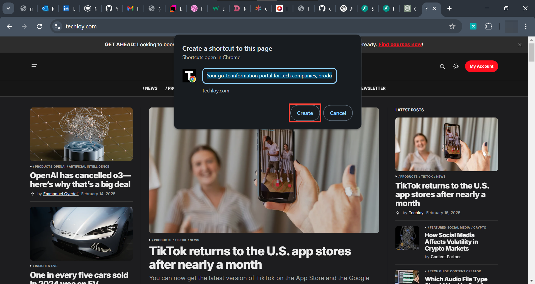535x284 pixels.
Task: View site information for techloy.com
Action: click(x=57, y=26)
